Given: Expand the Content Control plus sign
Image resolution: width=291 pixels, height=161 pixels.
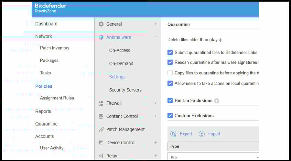Looking at the screenshot, I should [156, 116].
